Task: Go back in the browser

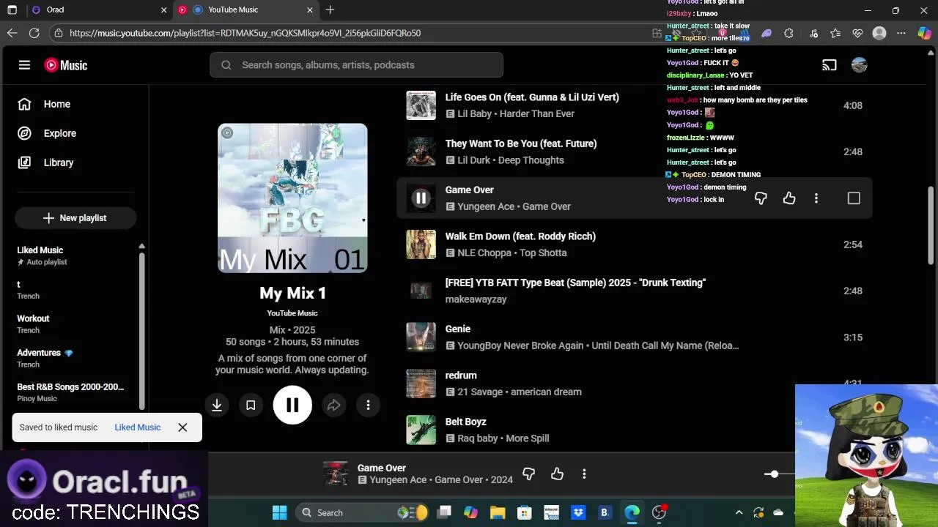Action: 12,33
